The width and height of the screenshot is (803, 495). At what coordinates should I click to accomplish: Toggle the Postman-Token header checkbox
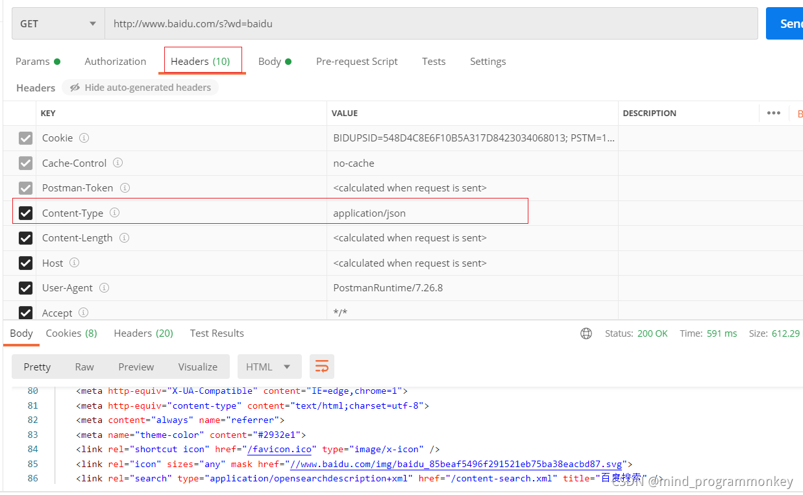pos(25,188)
